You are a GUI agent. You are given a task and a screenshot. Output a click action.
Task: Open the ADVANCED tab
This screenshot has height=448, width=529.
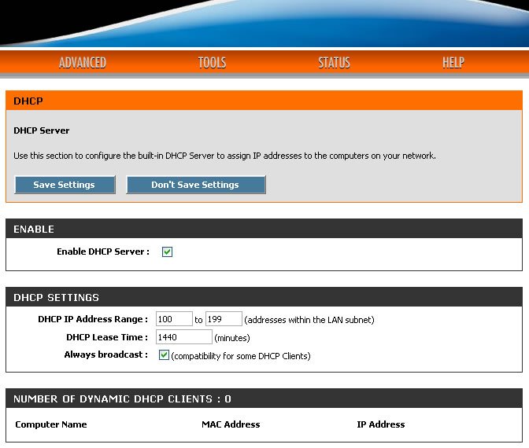[x=83, y=63]
